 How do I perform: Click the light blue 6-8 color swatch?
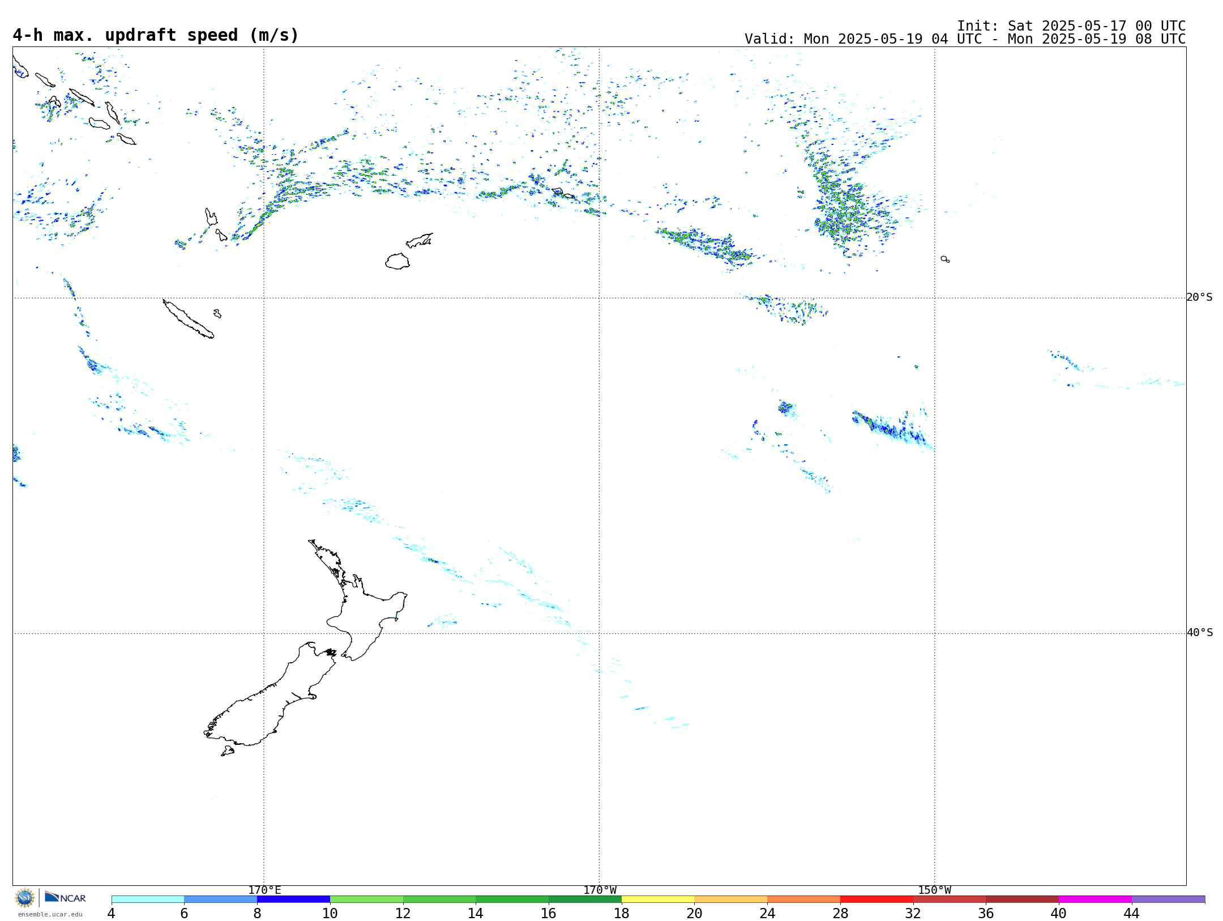coord(221,899)
